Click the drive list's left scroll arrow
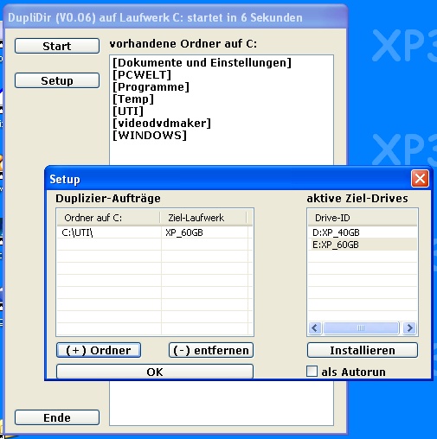 315,328
